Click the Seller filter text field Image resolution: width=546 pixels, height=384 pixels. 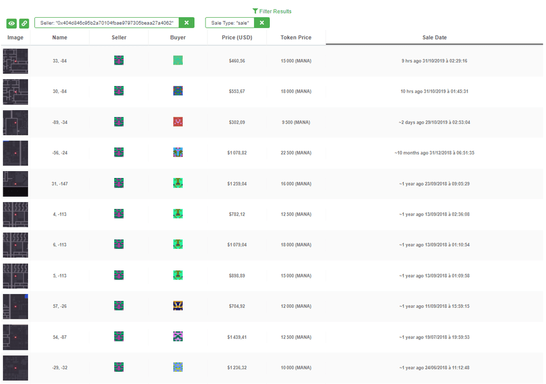point(107,23)
